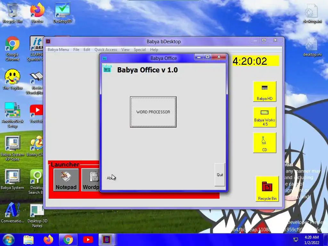The image size is (328, 246).
Task: Click the Babya Office title bar icon
Action: pyautogui.click(x=105, y=58)
